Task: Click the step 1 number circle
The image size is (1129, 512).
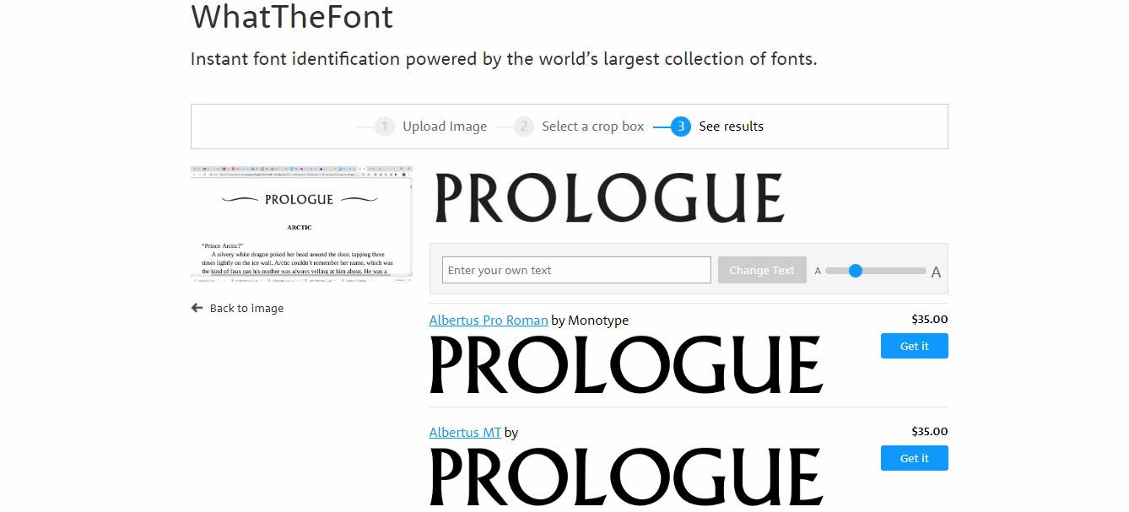Action: [x=385, y=127]
